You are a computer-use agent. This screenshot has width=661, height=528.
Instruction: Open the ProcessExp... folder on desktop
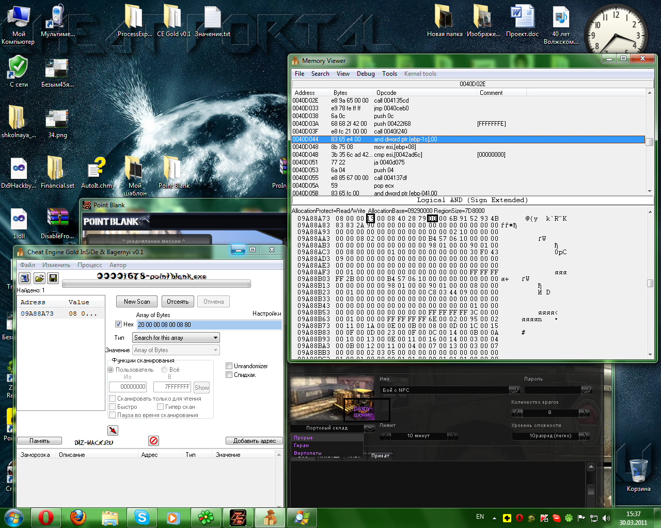[x=135, y=21]
